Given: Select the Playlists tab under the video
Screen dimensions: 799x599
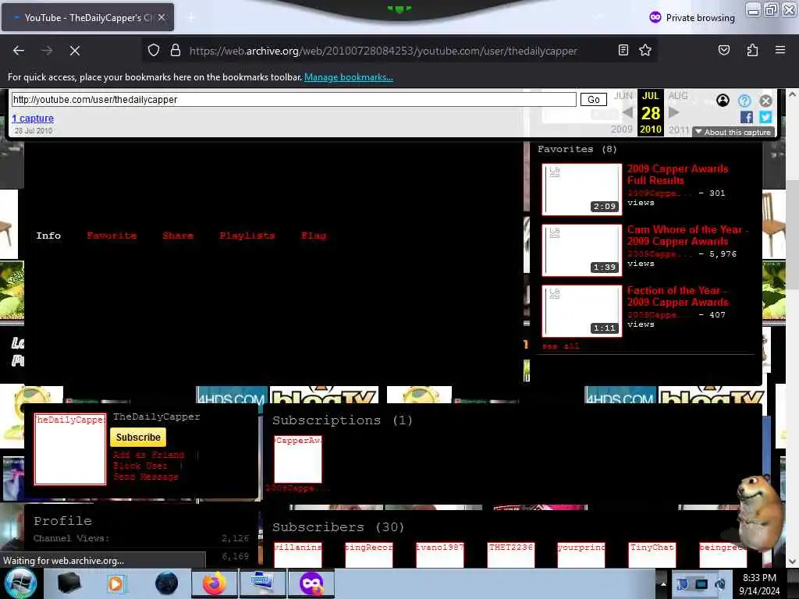Looking at the screenshot, I should (x=247, y=236).
